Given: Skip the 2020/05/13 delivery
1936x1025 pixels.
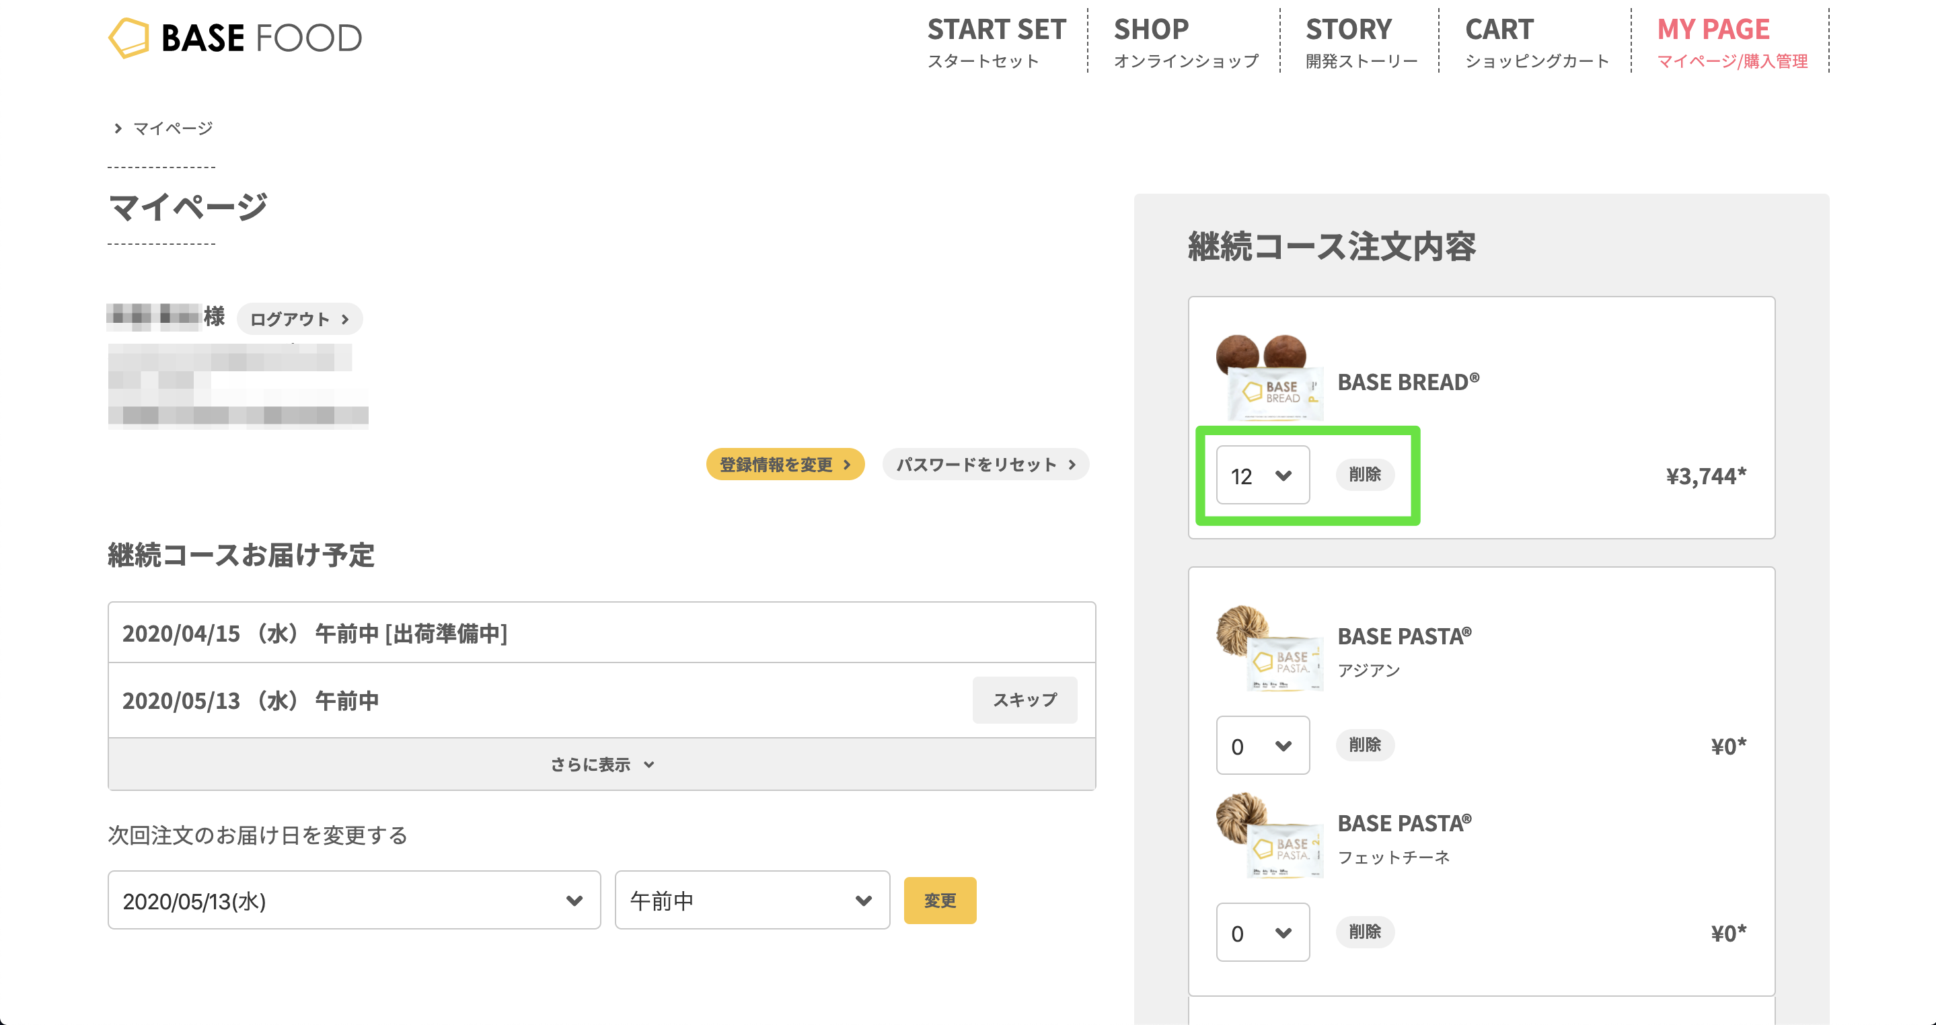Looking at the screenshot, I should click(x=1025, y=700).
